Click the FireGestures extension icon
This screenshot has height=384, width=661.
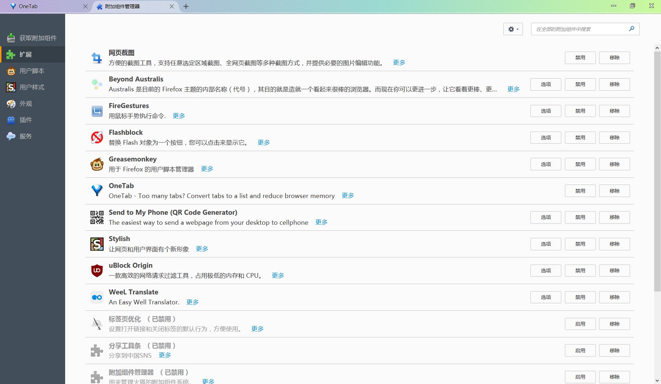pos(97,111)
